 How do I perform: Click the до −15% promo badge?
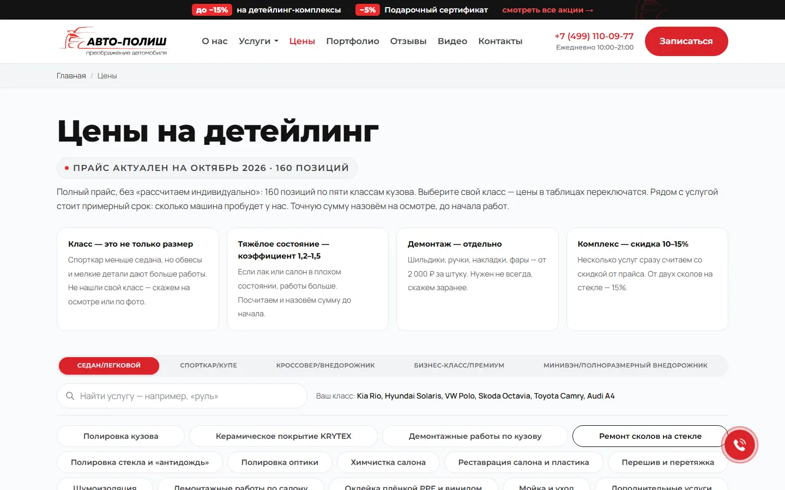212,10
